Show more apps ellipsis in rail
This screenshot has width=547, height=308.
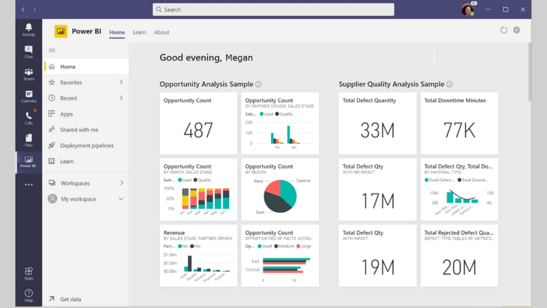coord(29,184)
